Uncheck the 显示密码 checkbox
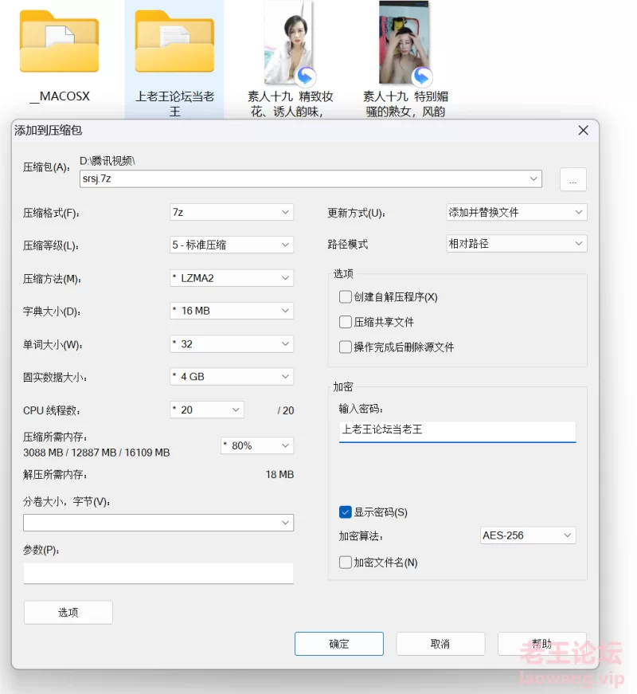637x694 pixels. pyautogui.click(x=345, y=512)
